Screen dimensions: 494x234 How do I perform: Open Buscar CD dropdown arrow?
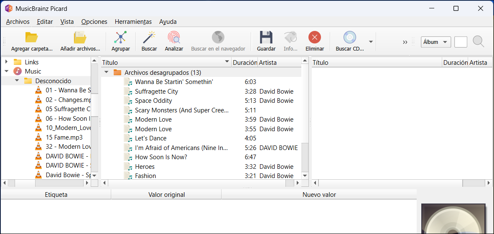coord(371,41)
